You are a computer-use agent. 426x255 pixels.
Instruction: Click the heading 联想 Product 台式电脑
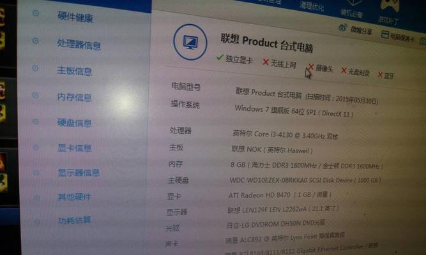[266, 43]
